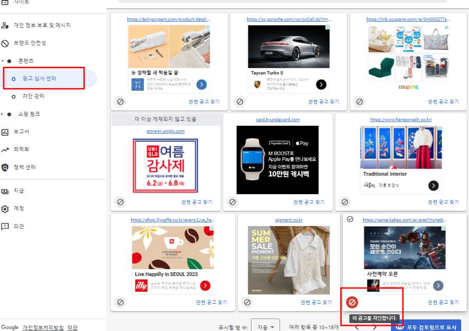Open arrow button in Kakao 사전예약 오픈 ad
The width and height of the screenshot is (469, 331).
click(x=438, y=286)
